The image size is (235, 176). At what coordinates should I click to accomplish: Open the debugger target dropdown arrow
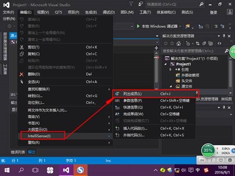[x=180, y=26]
